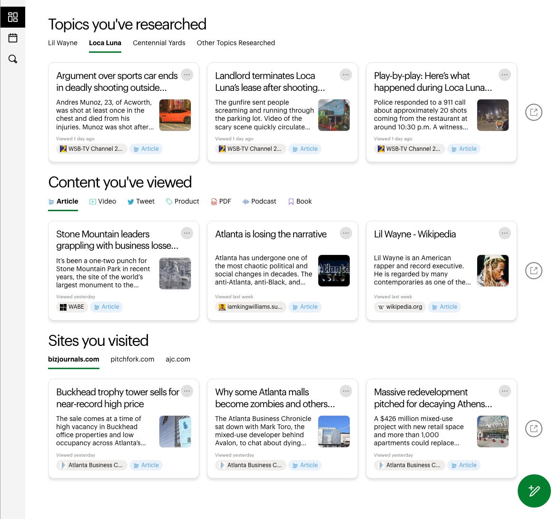Open article Landlord terminates Loca Luna's lease
This screenshot has width=560, height=519.
pyautogui.click(x=270, y=82)
